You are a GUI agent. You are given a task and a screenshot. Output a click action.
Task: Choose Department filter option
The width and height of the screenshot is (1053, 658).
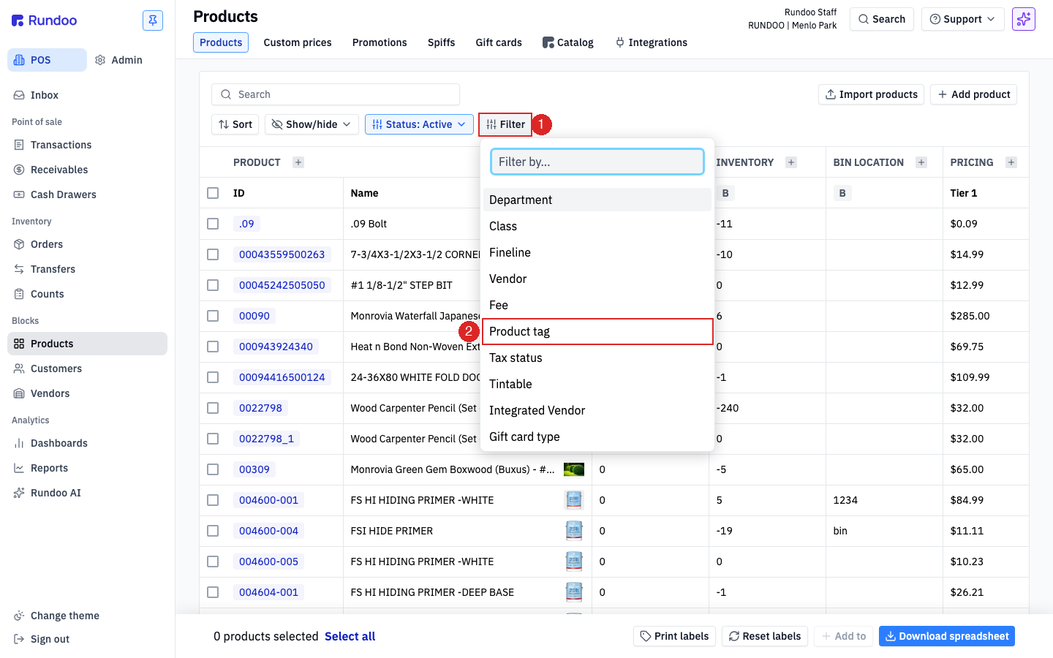[x=597, y=200]
